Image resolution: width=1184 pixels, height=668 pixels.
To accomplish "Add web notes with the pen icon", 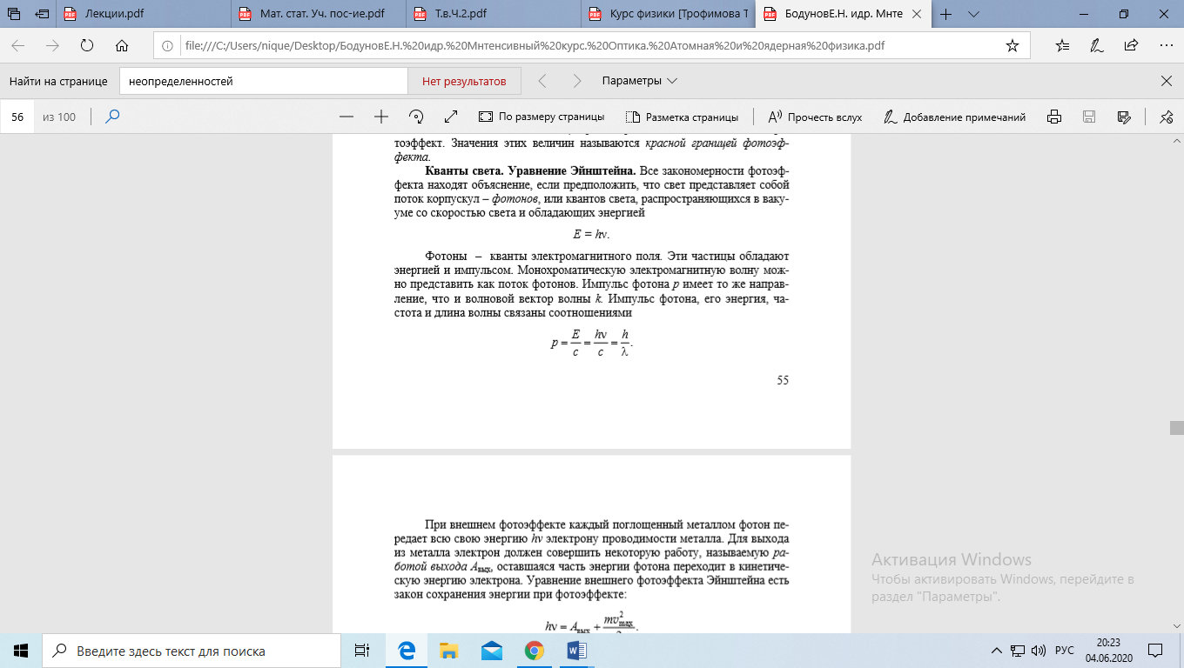I will click(x=1097, y=46).
